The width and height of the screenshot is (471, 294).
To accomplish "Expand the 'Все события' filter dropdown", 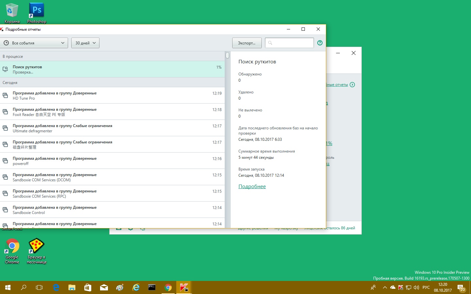I will (34, 43).
